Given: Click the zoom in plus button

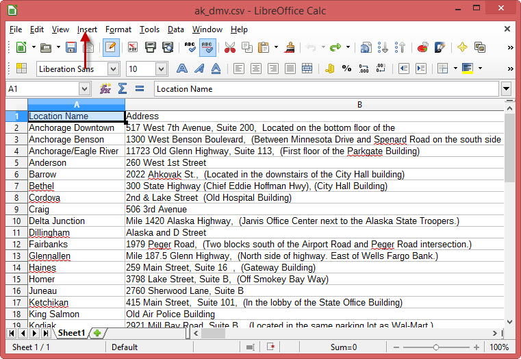Looking at the screenshot, I should pyautogui.click(x=476, y=347).
